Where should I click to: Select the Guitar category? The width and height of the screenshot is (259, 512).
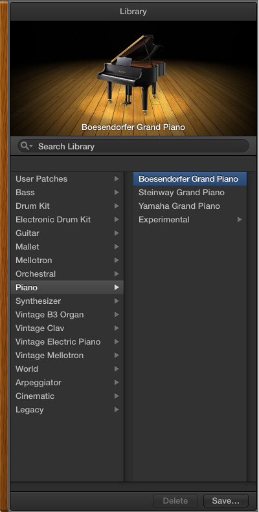[x=67, y=233]
